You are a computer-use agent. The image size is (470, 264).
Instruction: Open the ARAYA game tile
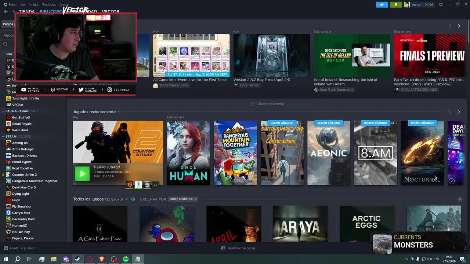(x=300, y=224)
